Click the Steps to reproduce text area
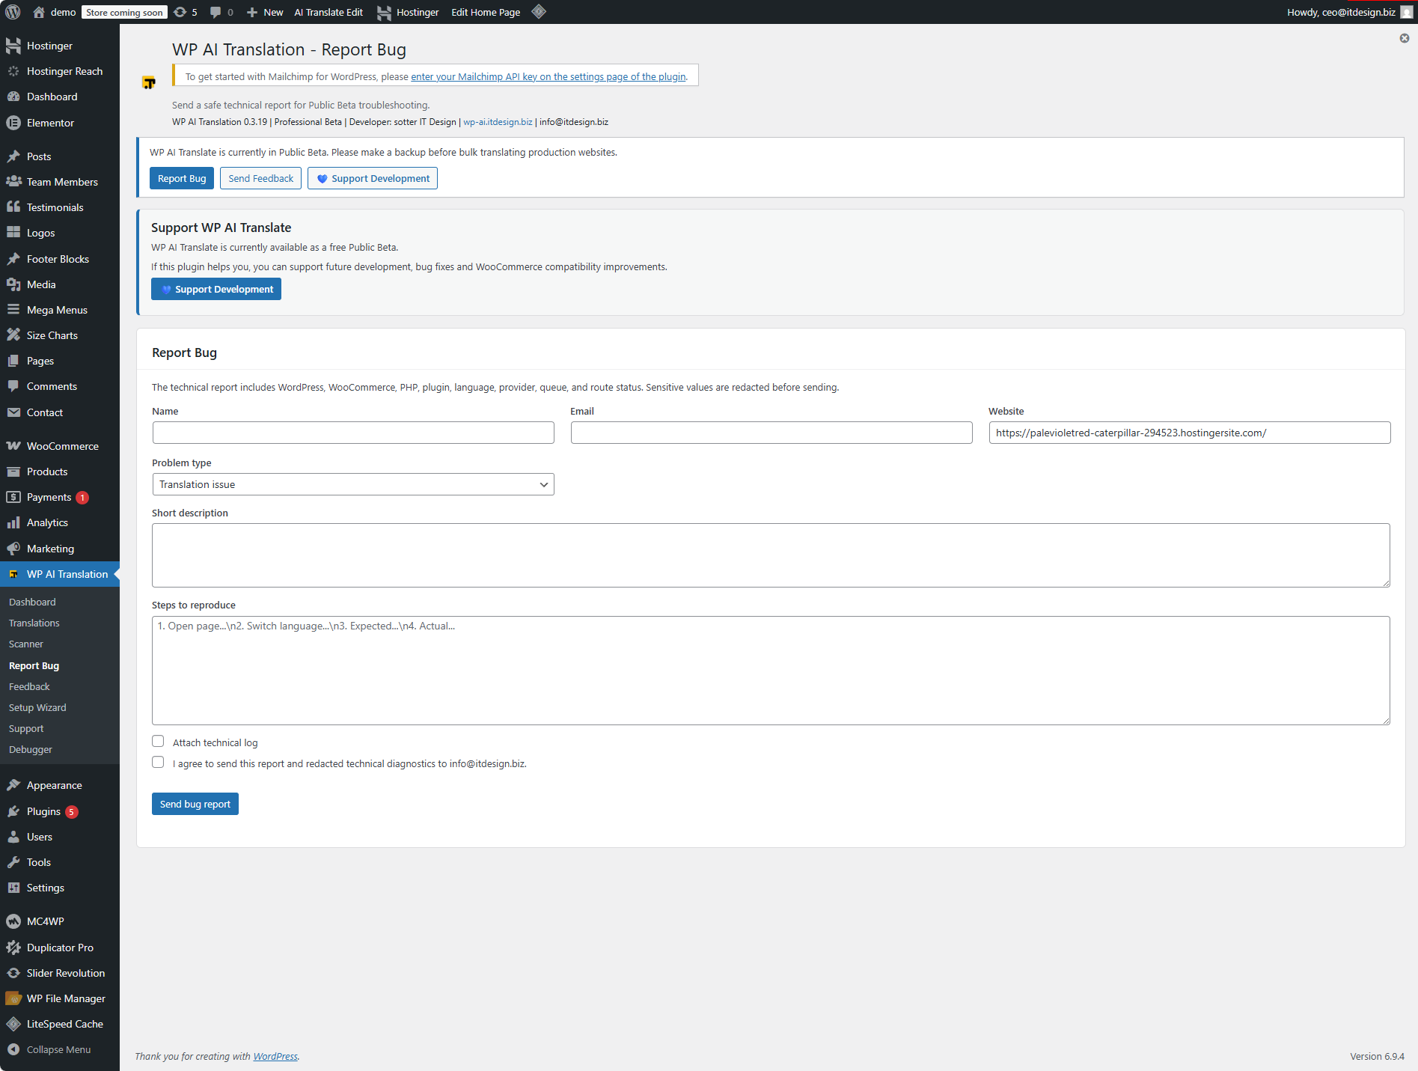Viewport: 1418px width, 1071px height. pos(771,671)
